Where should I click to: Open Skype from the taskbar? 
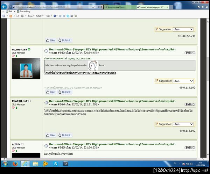[x=56, y=164]
